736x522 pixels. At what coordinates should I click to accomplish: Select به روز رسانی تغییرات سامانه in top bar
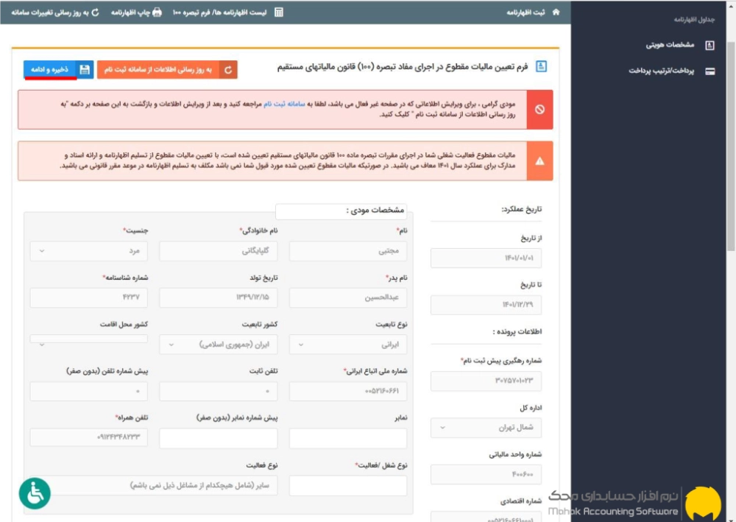50,13
